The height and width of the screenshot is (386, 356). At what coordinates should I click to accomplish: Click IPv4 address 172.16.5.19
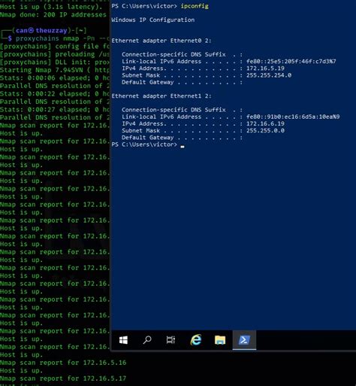click(x=265, y=68)
